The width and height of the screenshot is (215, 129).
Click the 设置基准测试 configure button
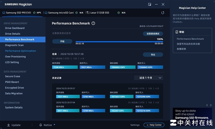pos(153,34)
